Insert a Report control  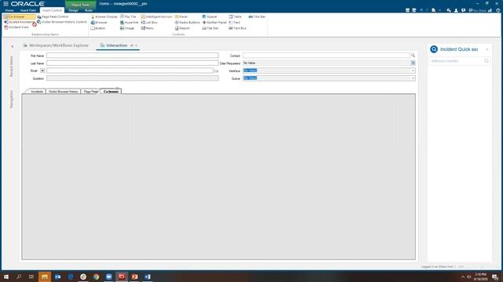coord(182,28)
